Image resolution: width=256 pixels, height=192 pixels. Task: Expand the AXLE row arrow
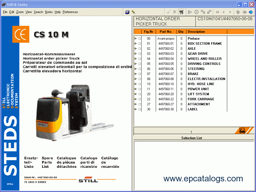tap(136, 48)
